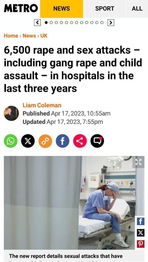Select the last carousel dot
This screenshot has width=148, height=262.
pos(102,23)
